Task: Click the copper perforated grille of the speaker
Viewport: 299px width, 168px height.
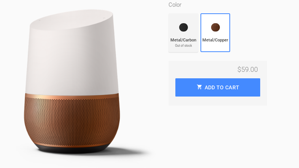Action: coord(72,122)
